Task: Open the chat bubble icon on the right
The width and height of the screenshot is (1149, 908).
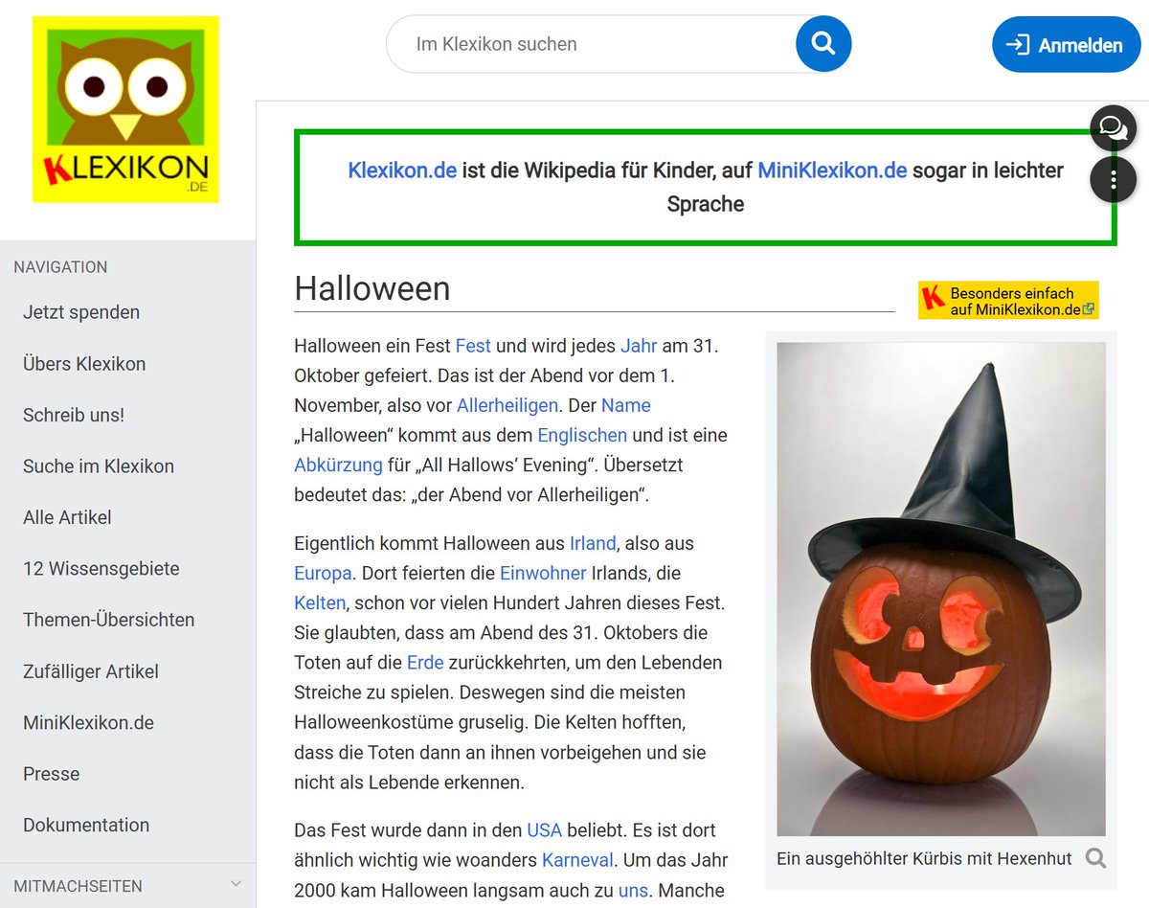Action: [x=1113, y=127]
